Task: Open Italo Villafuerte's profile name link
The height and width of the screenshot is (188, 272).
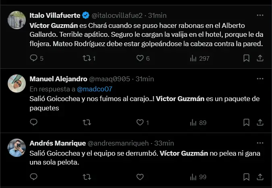Action: [x=54, y=16]
